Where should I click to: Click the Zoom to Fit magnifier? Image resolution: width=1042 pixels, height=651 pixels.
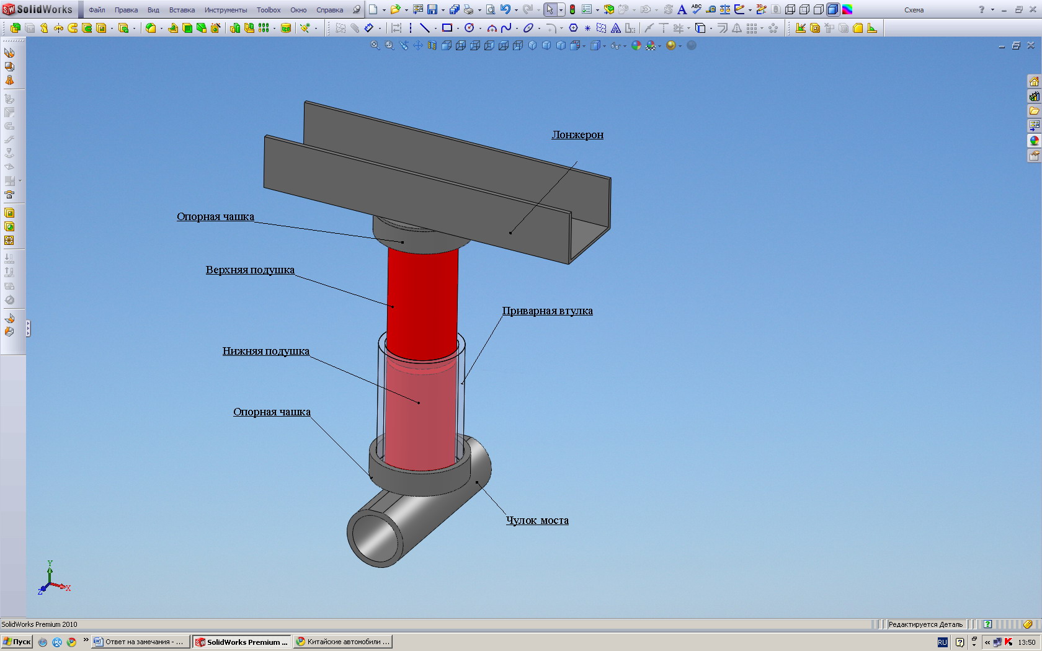375,45
